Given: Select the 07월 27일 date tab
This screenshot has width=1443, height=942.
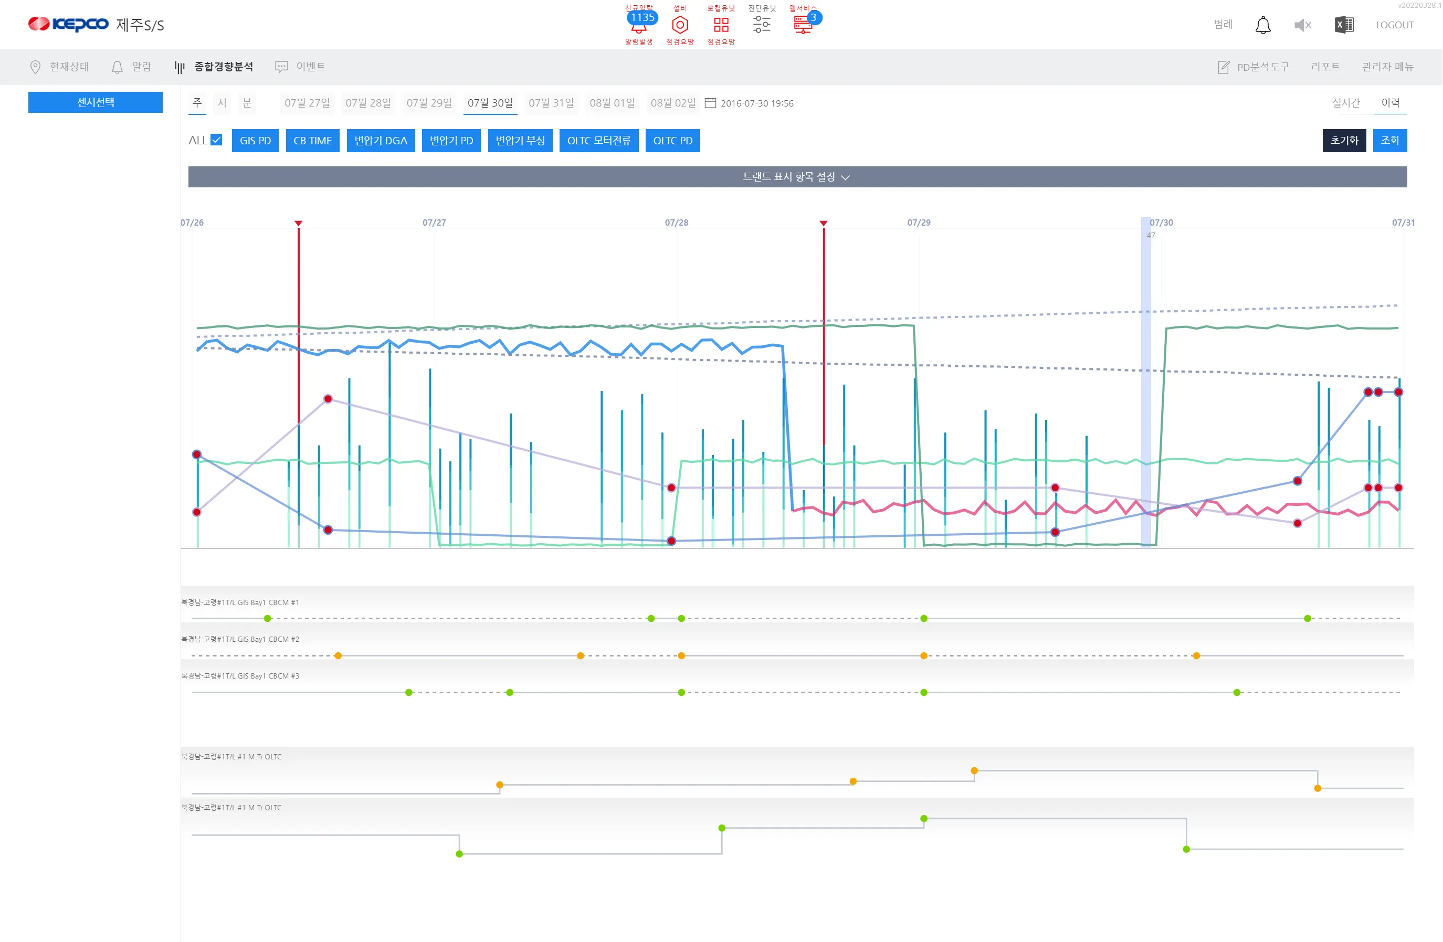Looking at the screenshot, I should pyautogui.click(x=308, y=103).
